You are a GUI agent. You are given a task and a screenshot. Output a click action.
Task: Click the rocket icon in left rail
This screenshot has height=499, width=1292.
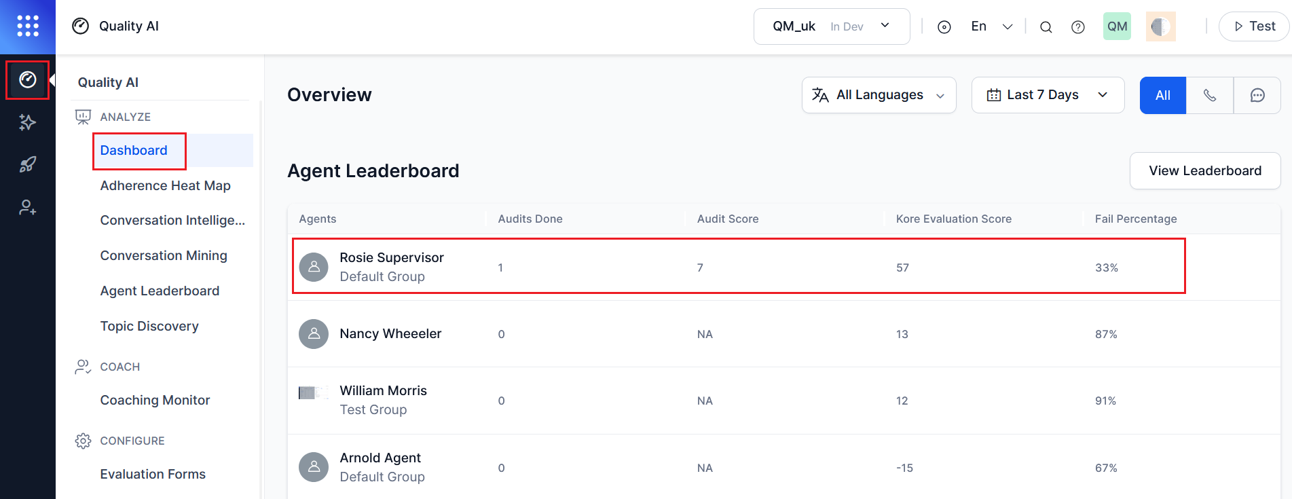(x=28, y=164)
